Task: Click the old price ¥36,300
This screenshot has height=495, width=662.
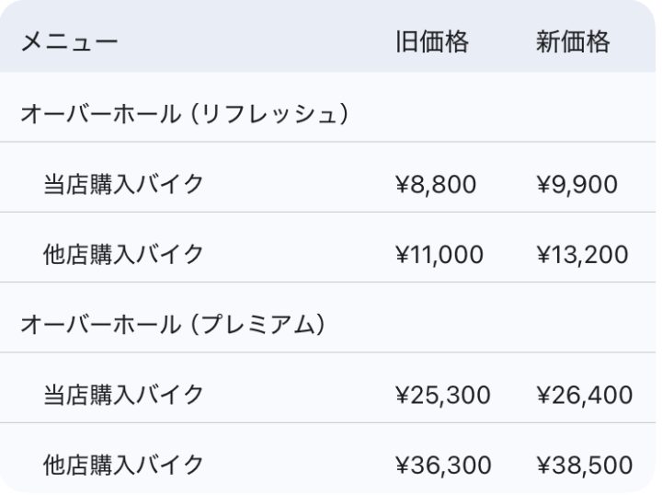Action: [x=442, y=466]
